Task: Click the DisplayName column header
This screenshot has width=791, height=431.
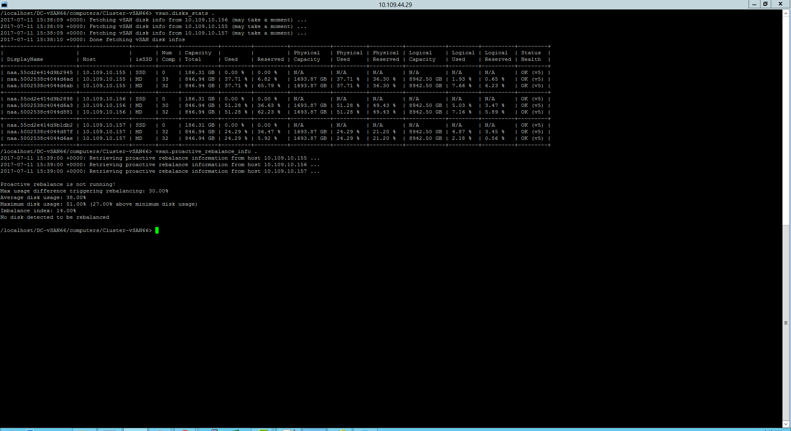Action: pos(25,59)
